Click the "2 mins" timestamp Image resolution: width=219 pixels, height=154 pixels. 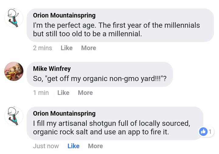43,48
